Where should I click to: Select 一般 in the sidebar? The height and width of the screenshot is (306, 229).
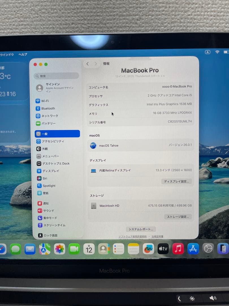tap(57, 134)
